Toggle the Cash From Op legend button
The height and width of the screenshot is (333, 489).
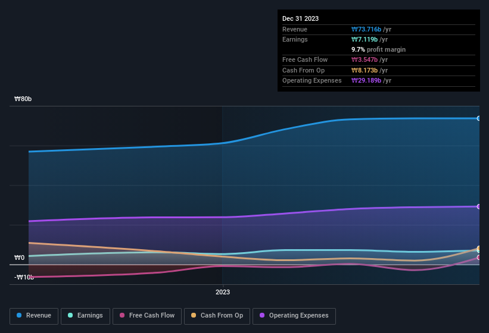(217, 316)
